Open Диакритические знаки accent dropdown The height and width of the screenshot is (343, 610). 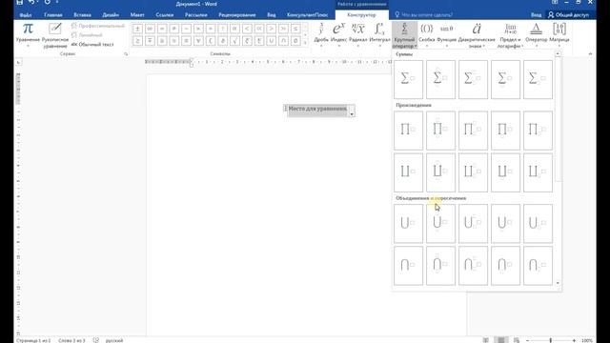pyautogui.click(x=477, y=35)
